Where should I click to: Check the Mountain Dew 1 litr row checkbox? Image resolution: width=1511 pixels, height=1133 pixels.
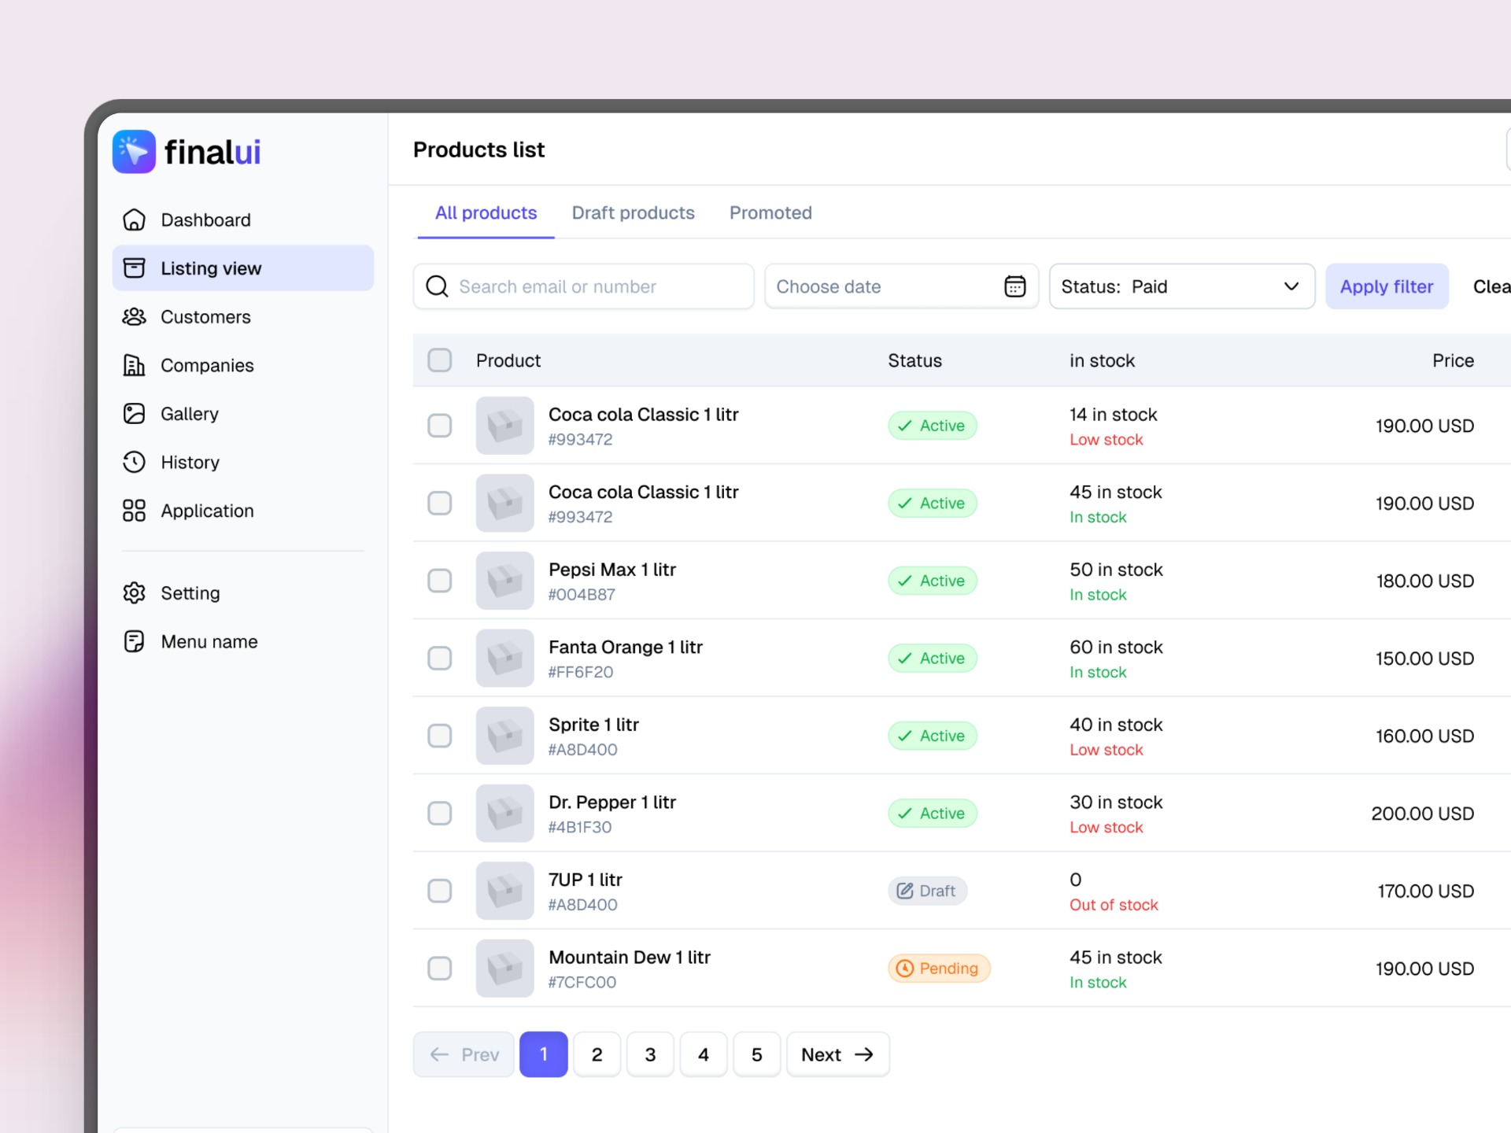tap(440, 969)
